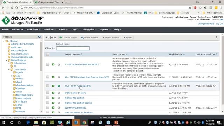Open File Explorer from the taskbar
This screenshot has width=224, height=126.
(x=36, y=122)
